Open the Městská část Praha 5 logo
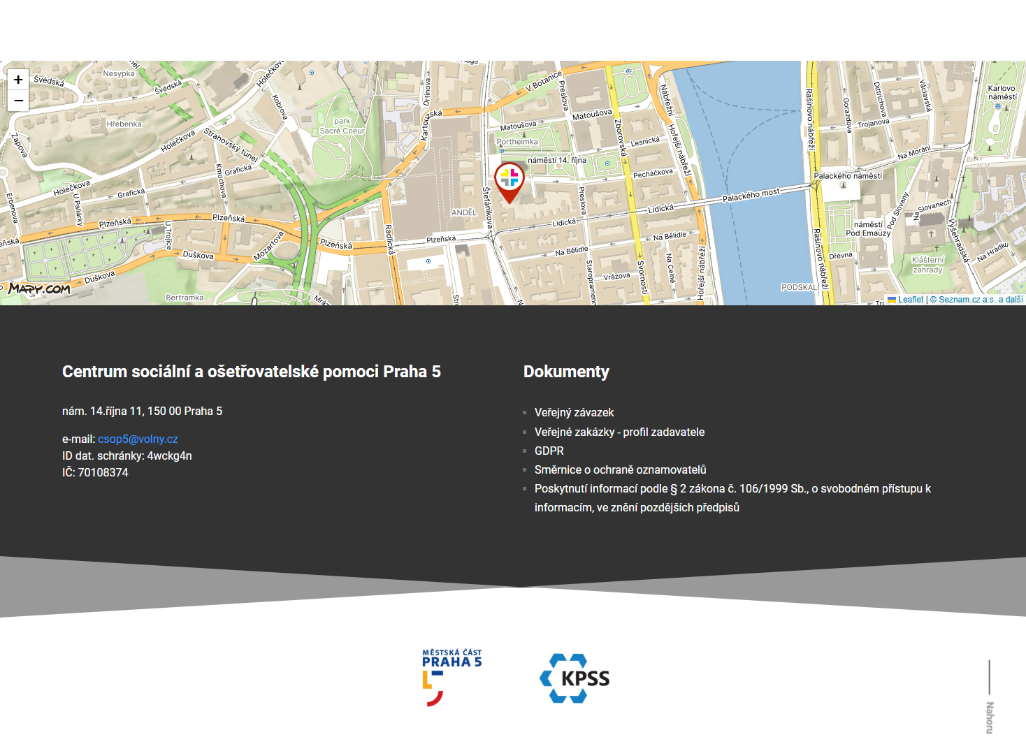This screenshot has height=751, width=1026. 451,678
